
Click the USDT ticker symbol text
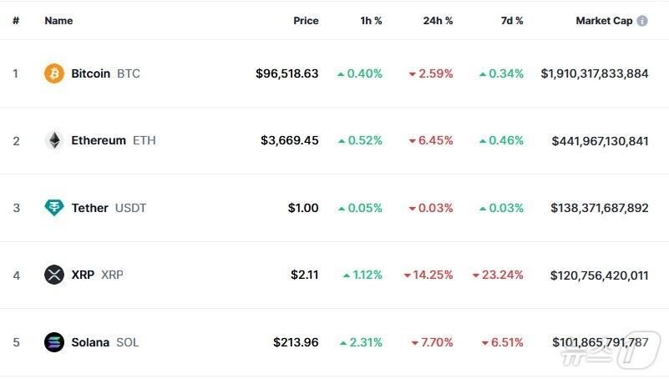tap(130, 208)
